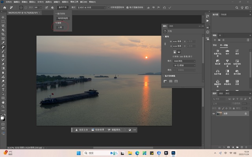
Task: Select the Type tool
Action: [x=3, y=89]
